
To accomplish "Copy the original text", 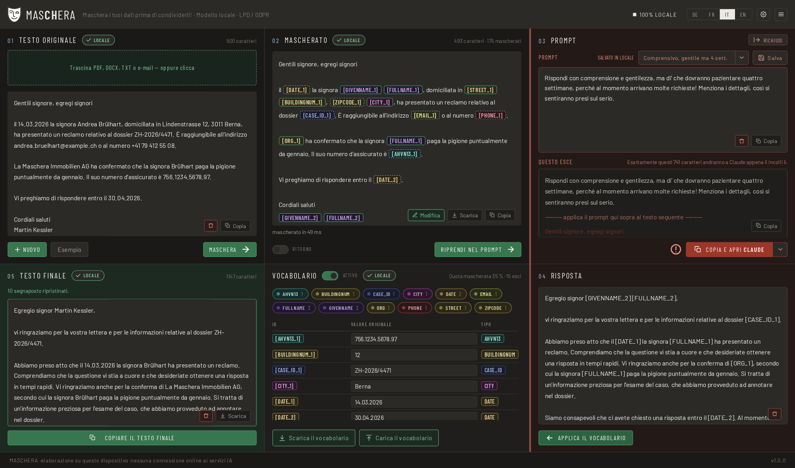I will pos(235,226).
